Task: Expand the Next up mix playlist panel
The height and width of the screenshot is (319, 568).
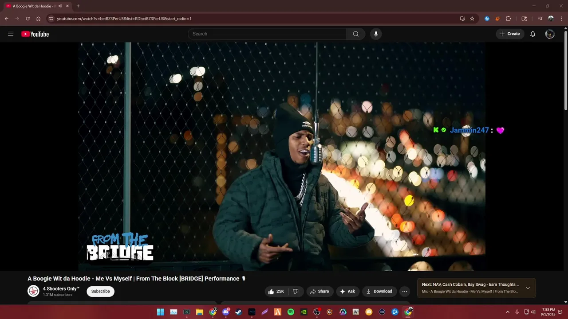Action: point(528,288)
